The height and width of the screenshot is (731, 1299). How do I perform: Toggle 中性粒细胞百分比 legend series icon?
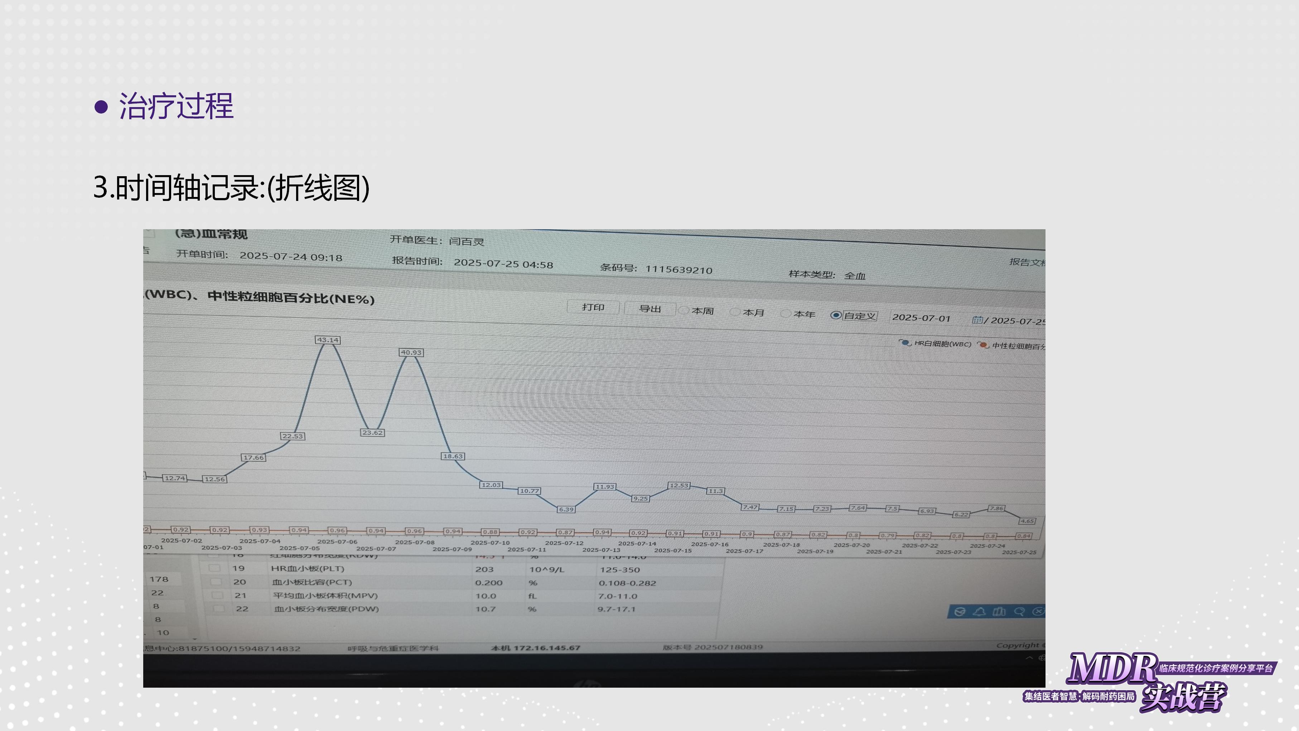click(983, 345)
